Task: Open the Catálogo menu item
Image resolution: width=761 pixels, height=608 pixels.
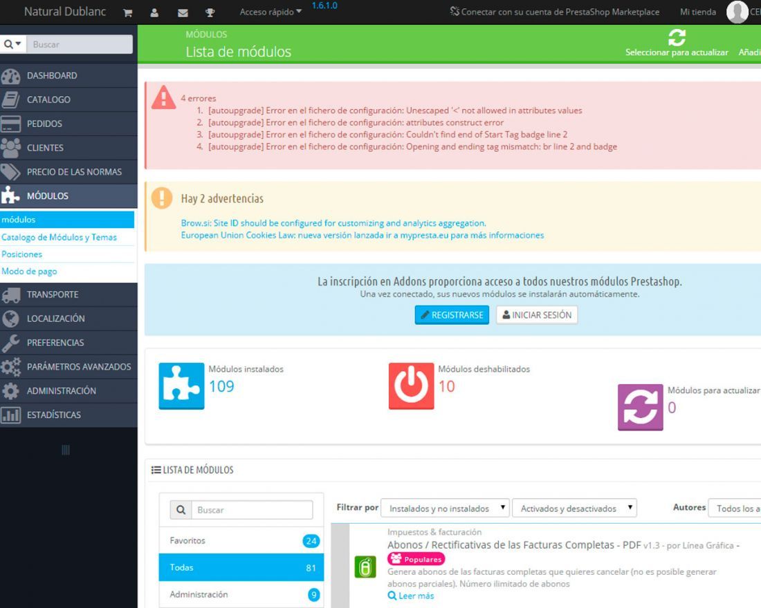Action: coord(68,99)
